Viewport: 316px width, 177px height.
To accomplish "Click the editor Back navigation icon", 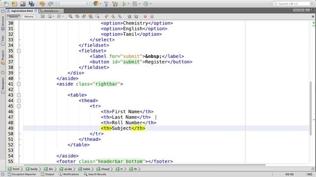I will 50,16.
